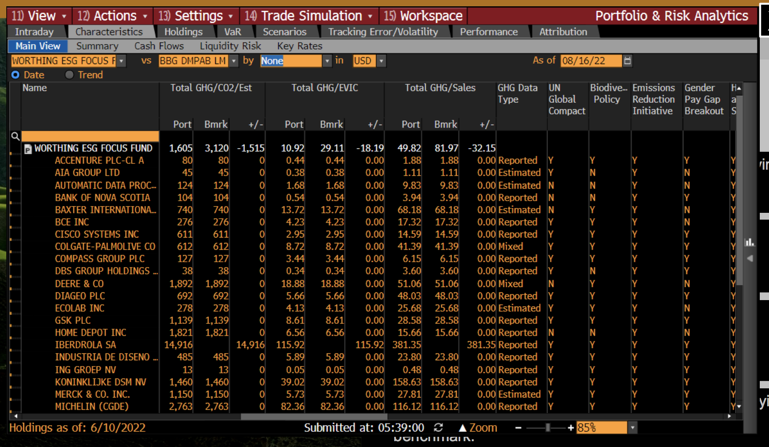Increase zoom with the plus icon
This screenshot has width=769, height=447.
[x=571, y=428]
